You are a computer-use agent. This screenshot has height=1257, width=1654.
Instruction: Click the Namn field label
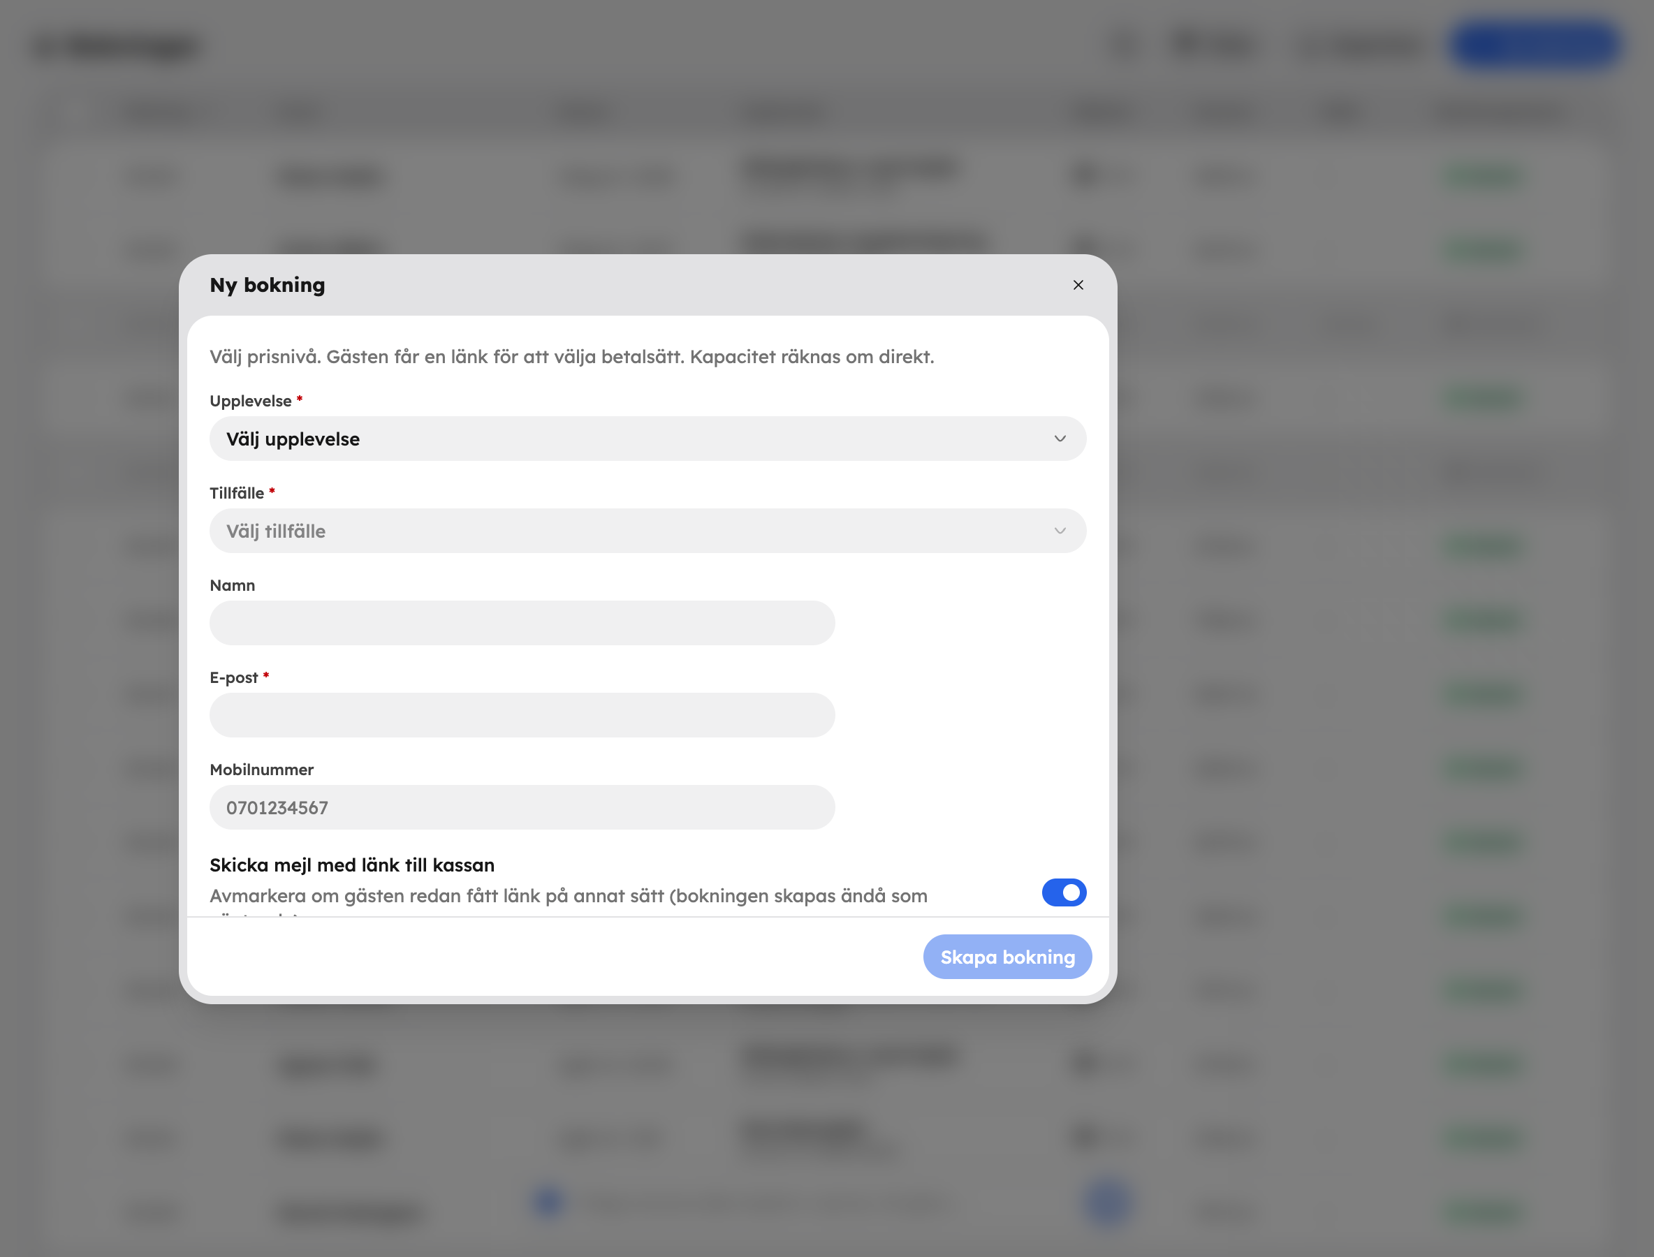tap(232, 585)
